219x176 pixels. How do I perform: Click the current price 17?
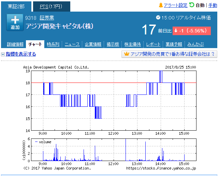[149, 30]
